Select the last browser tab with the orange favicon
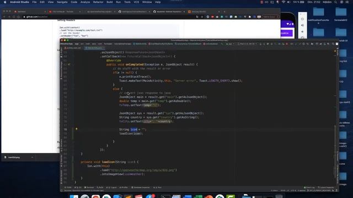Image resolution: width=353 pixels, height=198 pixels. pos(204,12)
